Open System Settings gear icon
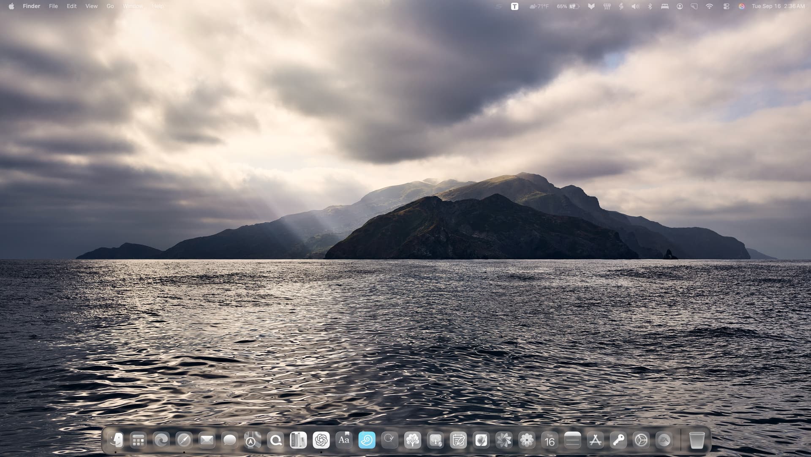The width and height of the screenshot is (811, 457). point(641,440)
